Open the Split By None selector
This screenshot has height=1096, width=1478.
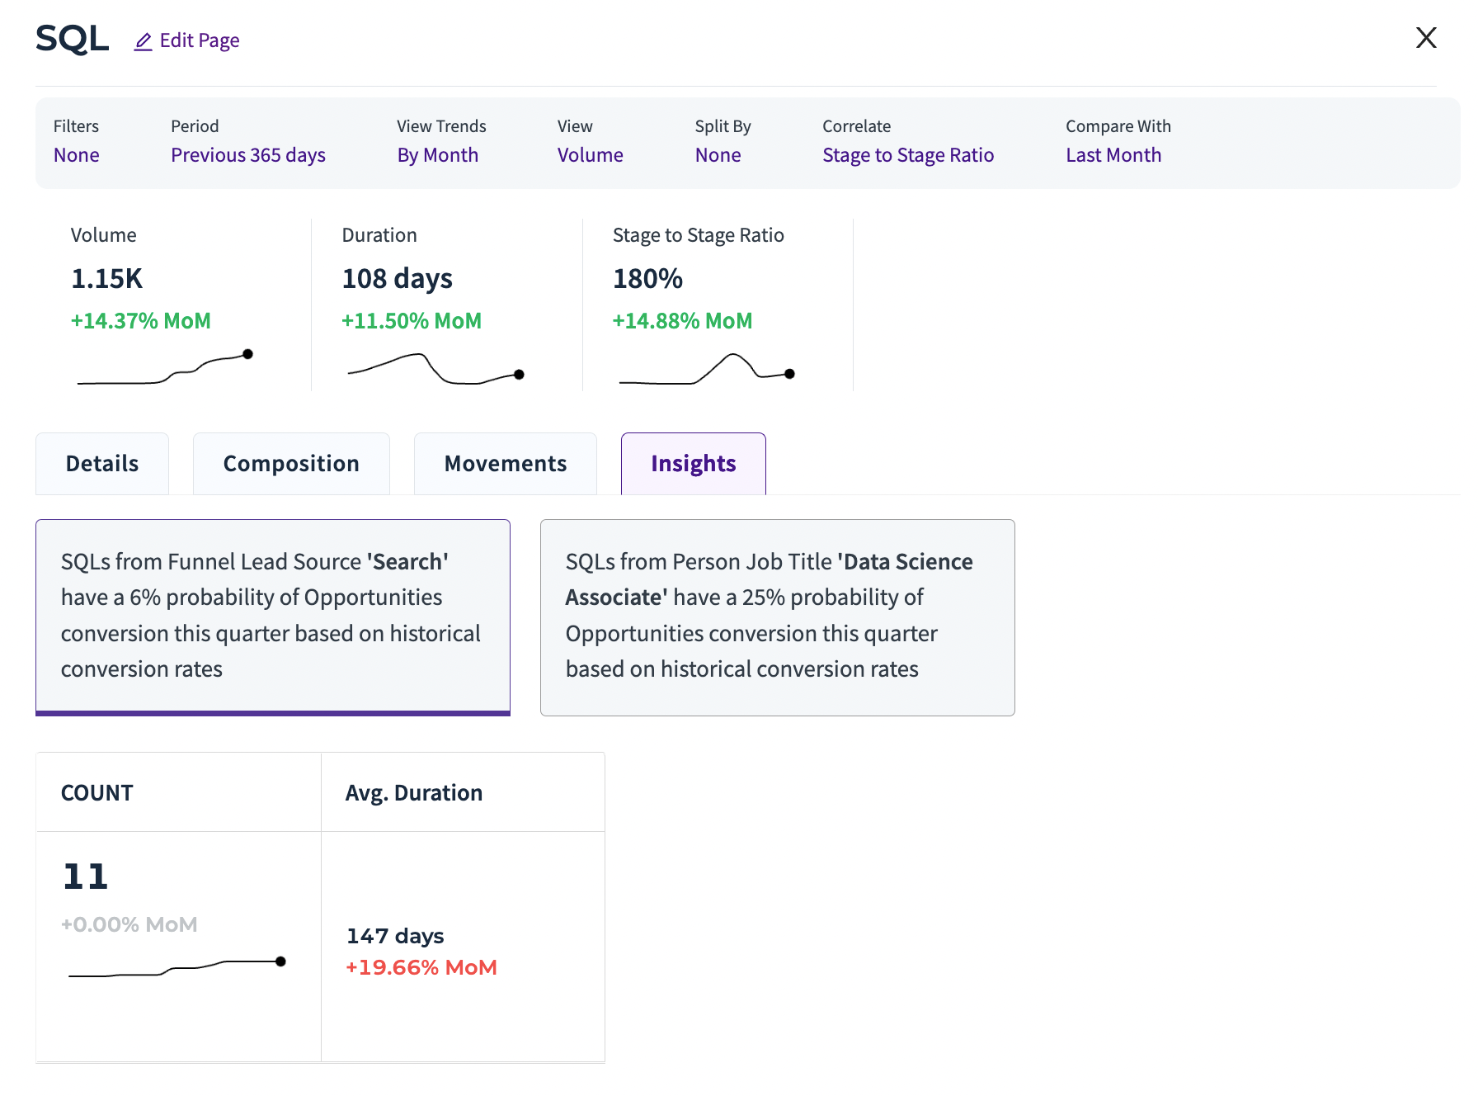[718, 155]
